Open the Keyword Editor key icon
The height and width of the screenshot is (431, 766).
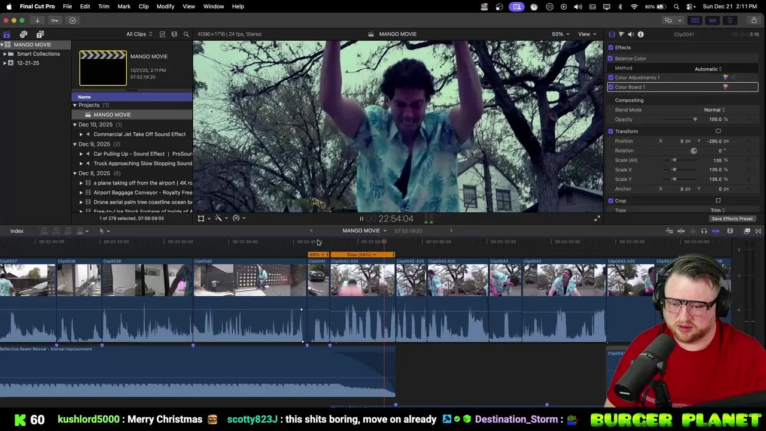(x=54, y=20)
